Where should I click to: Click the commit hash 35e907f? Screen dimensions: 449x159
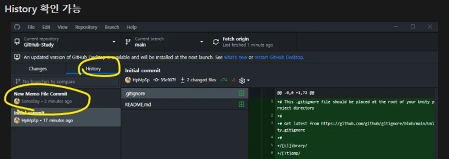pos(168,80)
